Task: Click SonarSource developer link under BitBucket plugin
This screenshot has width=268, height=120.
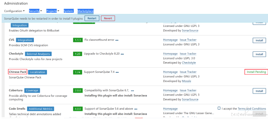Action: coord(190,31)
